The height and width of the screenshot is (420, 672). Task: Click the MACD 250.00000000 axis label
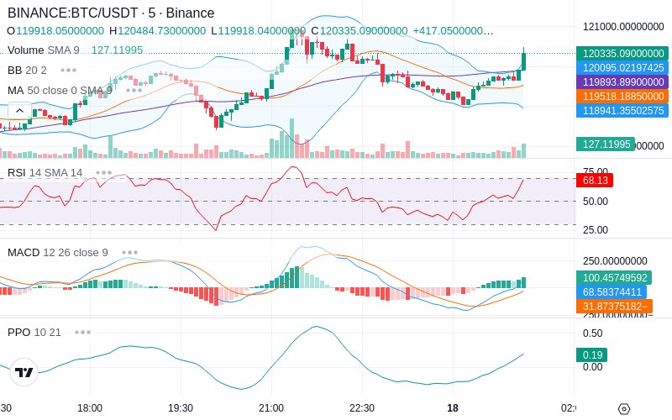pos(615,261)
